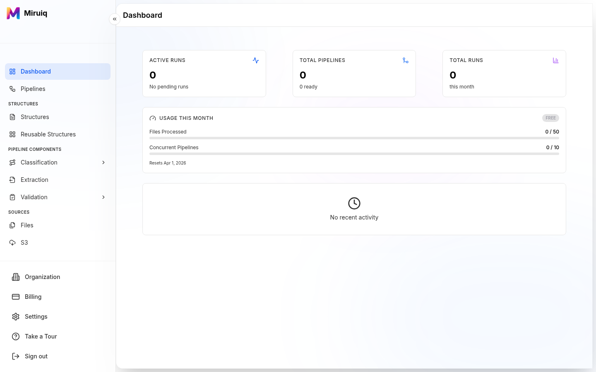This screenshot has width=596, height=372.
Task: Click the Pipelines icon in sidebar
Action: (x=12, y=89)
